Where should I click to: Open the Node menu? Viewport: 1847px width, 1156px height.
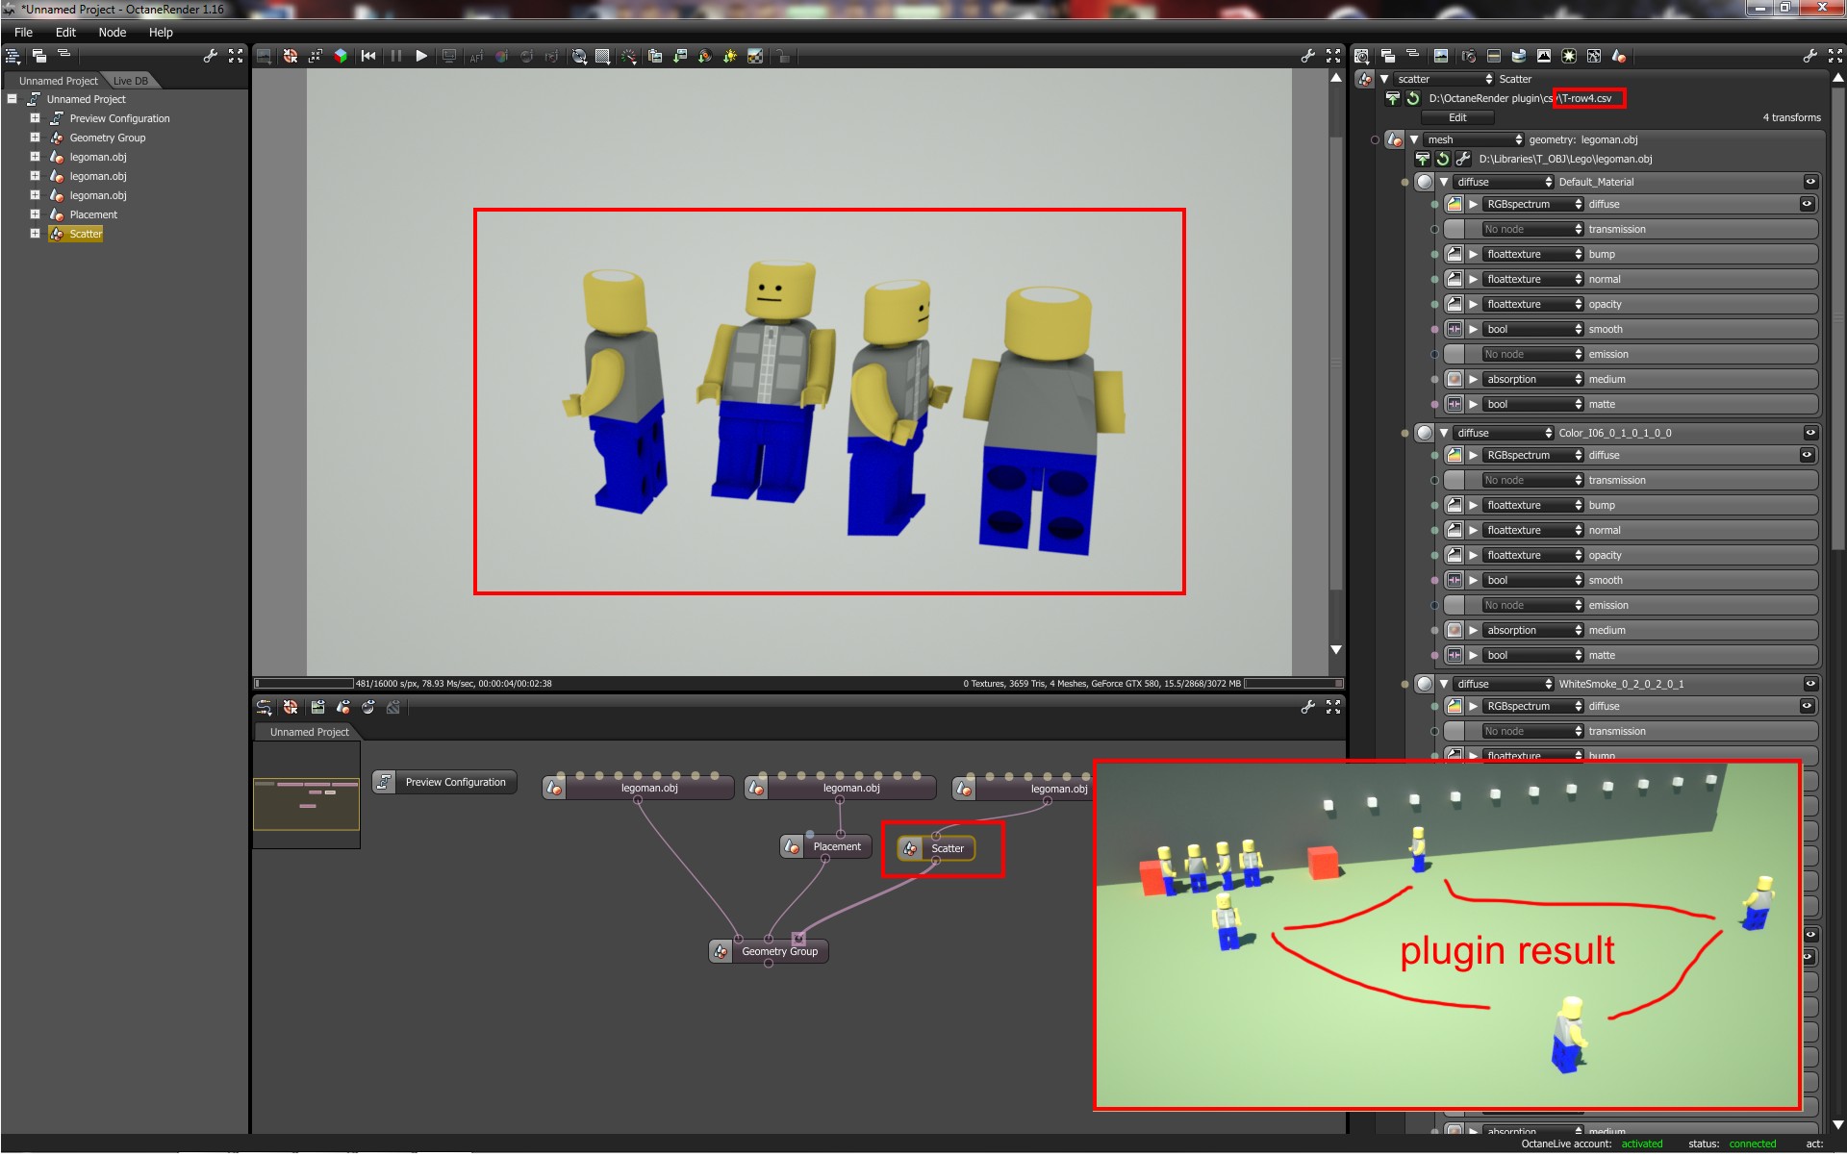[x=112, y=32]
